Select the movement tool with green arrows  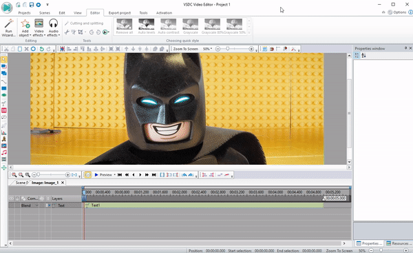point(3,168)
